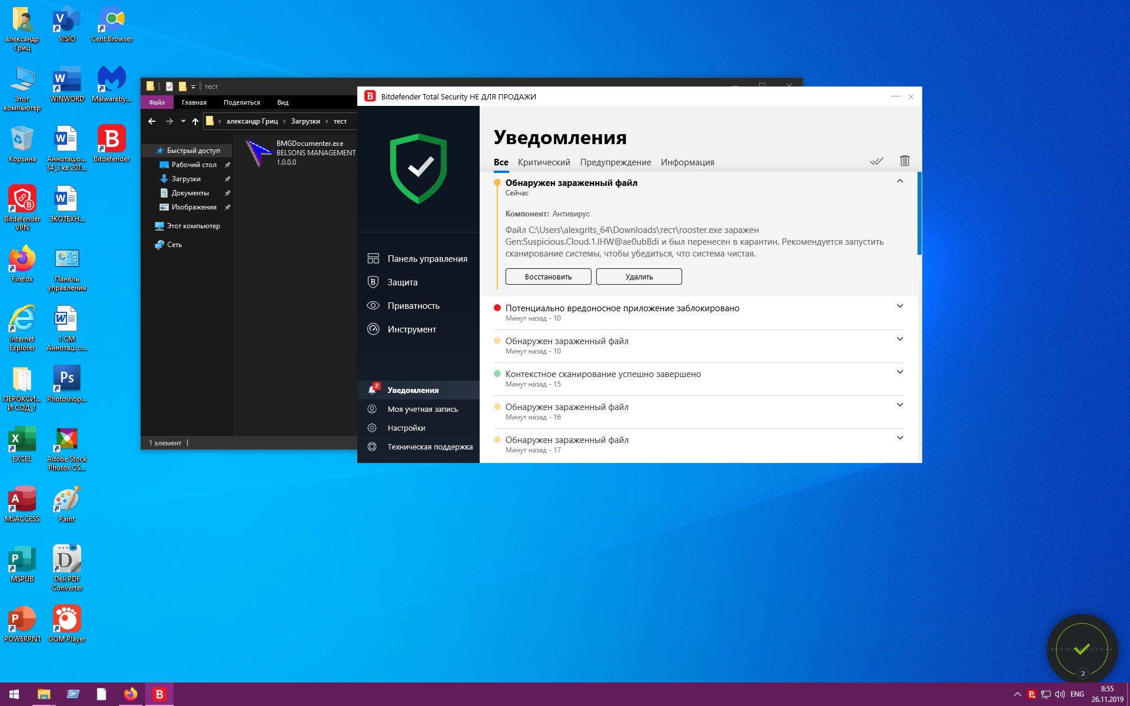Click the Удалить button
The image size is (1130, 706).
[639, 277]
